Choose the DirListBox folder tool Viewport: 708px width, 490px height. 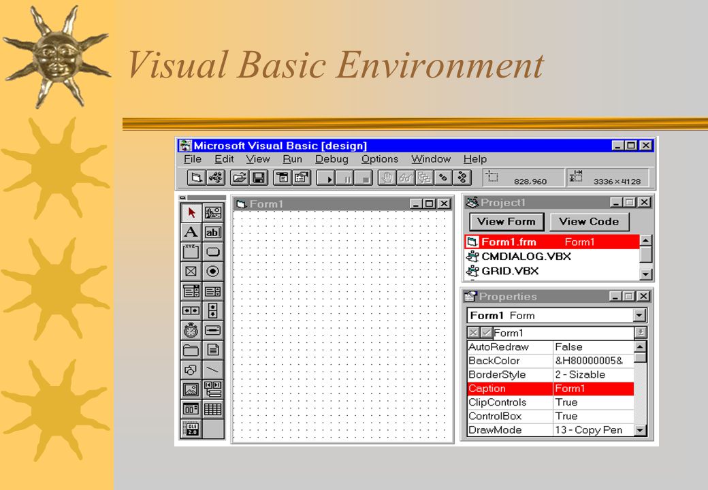191,350
